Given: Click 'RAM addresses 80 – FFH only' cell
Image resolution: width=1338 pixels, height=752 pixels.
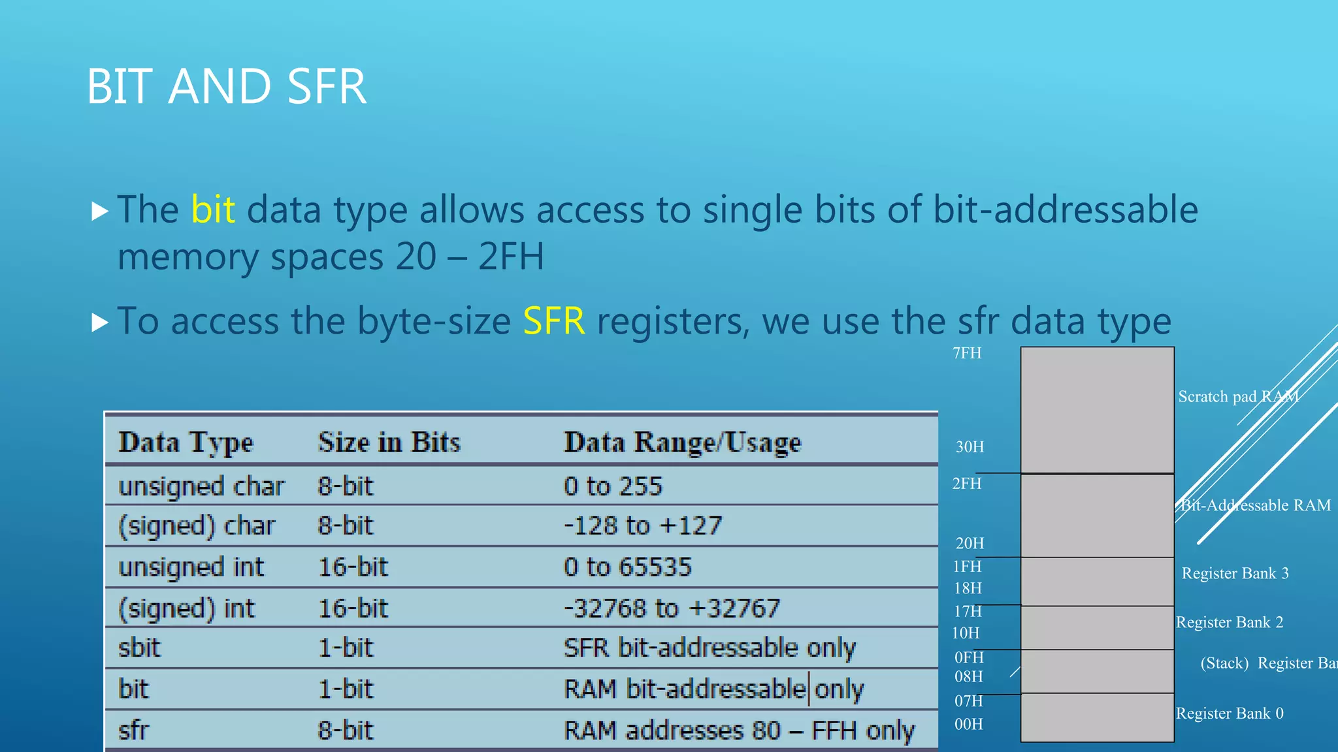Looking at the screenshot, I should click(x=739, y=730).
